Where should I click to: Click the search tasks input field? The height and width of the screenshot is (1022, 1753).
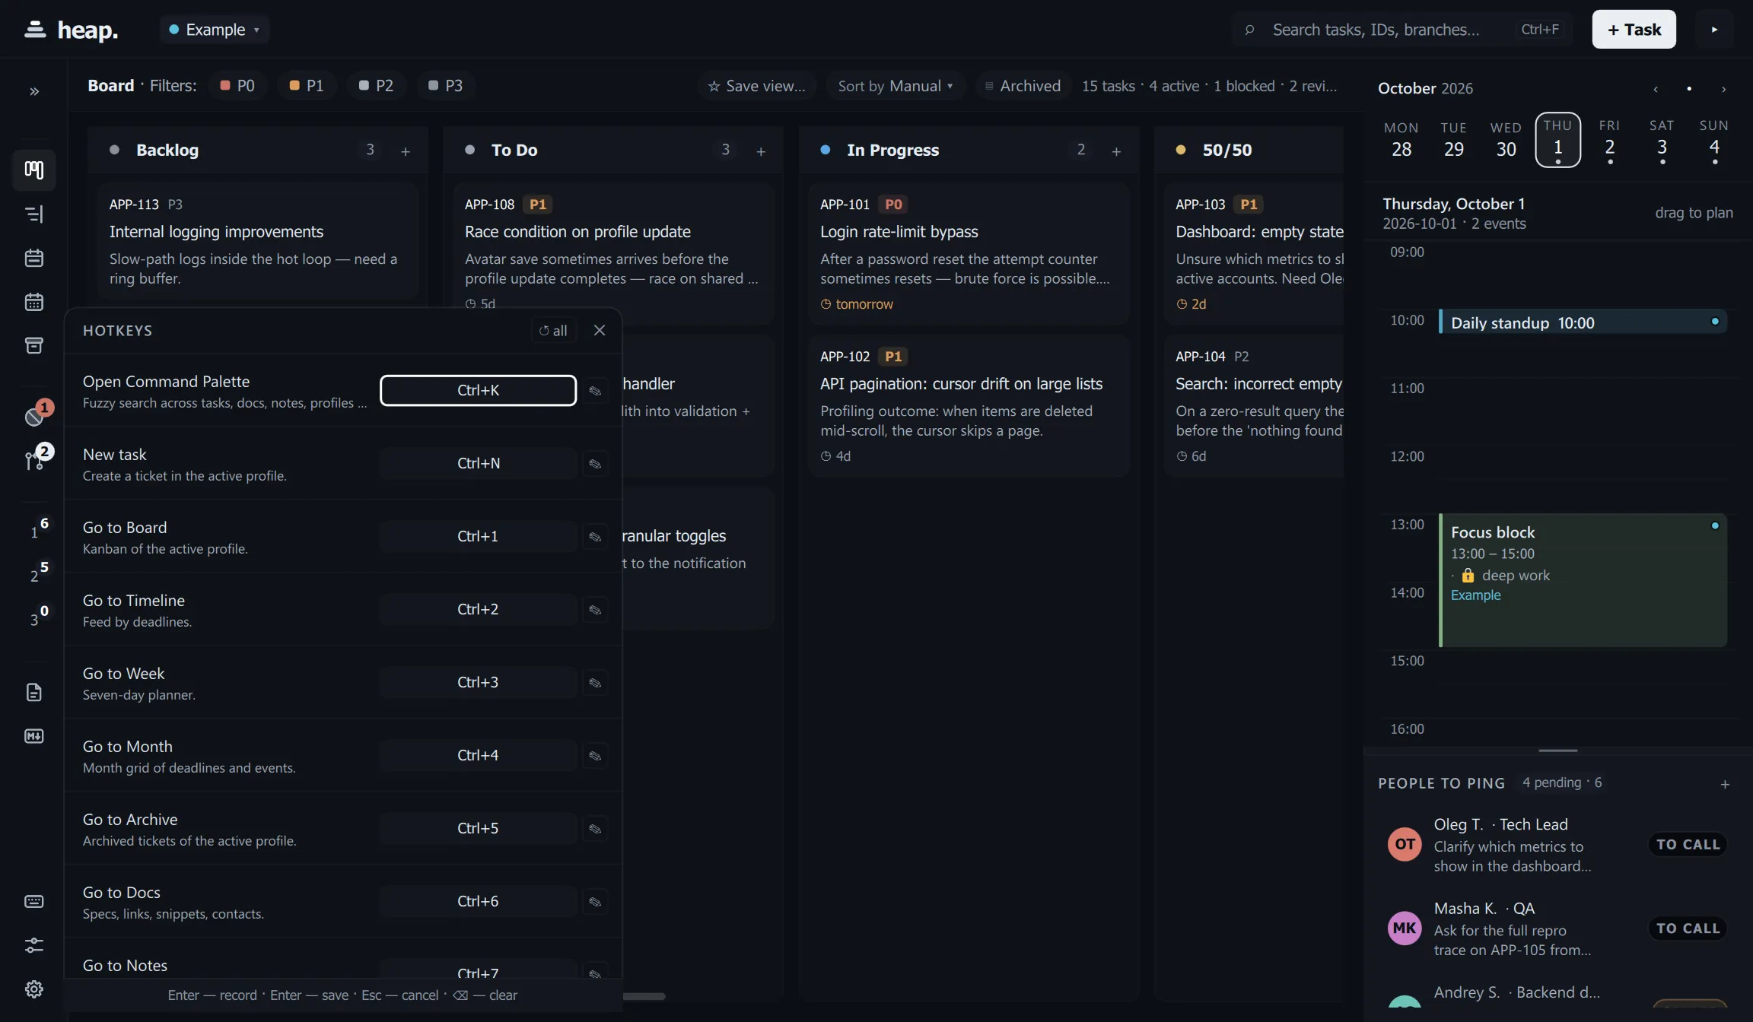(1401, 30)
